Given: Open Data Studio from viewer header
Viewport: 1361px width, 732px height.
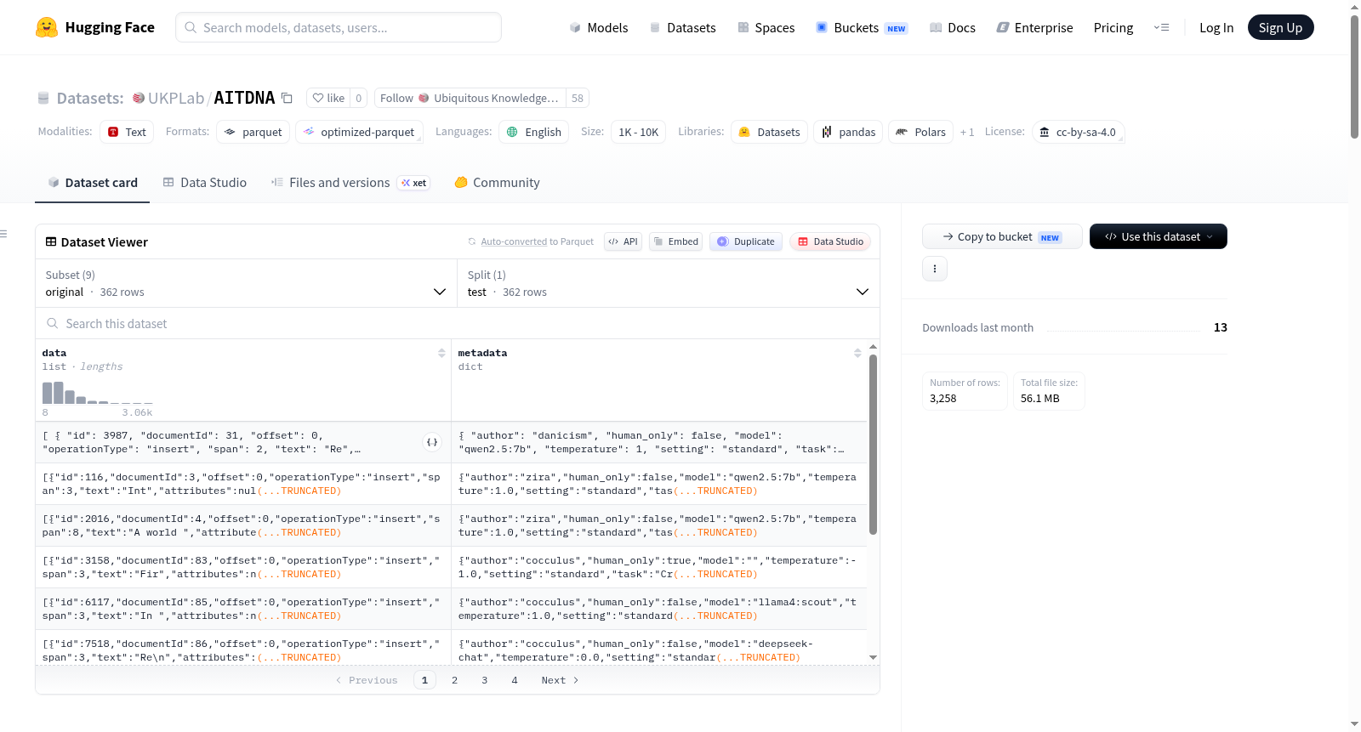Looking at the screenshot, I should tap(830, 241).
